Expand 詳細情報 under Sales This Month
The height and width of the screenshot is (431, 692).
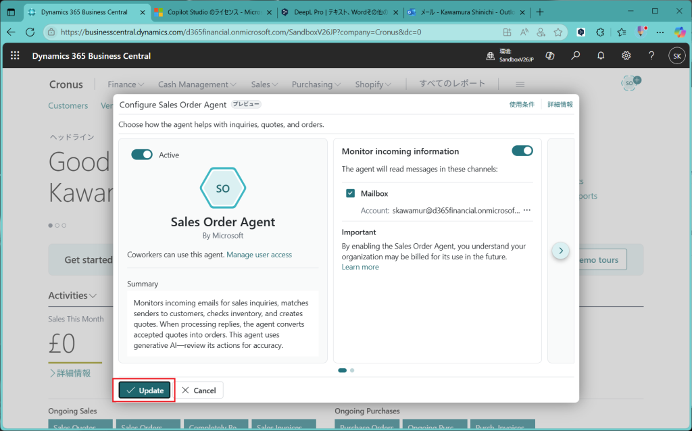[x=70, y=373]
